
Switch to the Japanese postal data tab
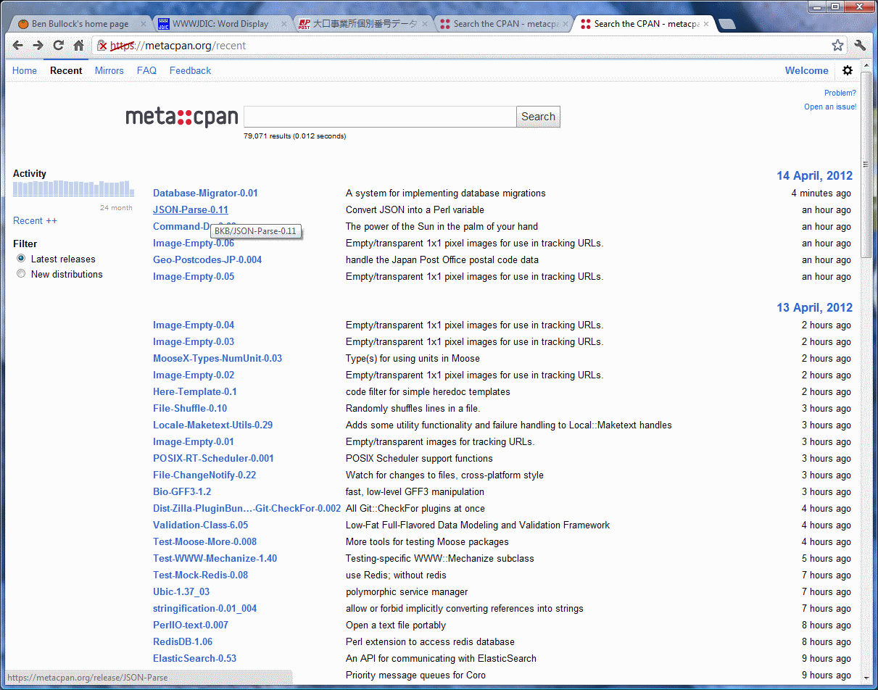click(361, 24)
